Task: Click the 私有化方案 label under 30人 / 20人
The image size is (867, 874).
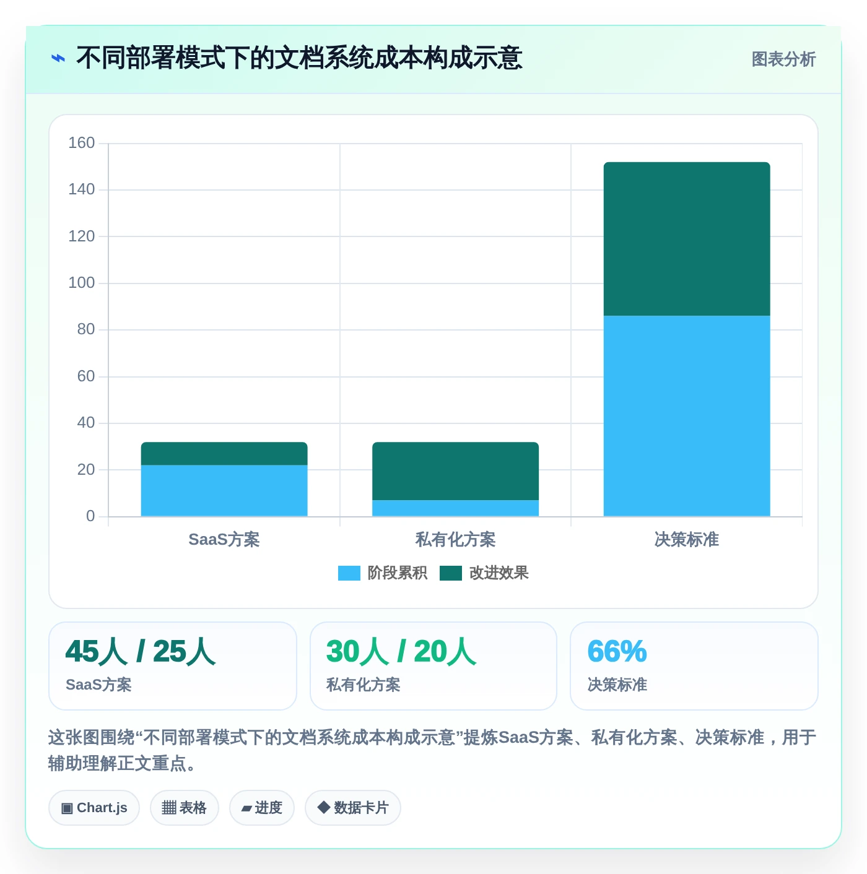Action: [364, 685]
